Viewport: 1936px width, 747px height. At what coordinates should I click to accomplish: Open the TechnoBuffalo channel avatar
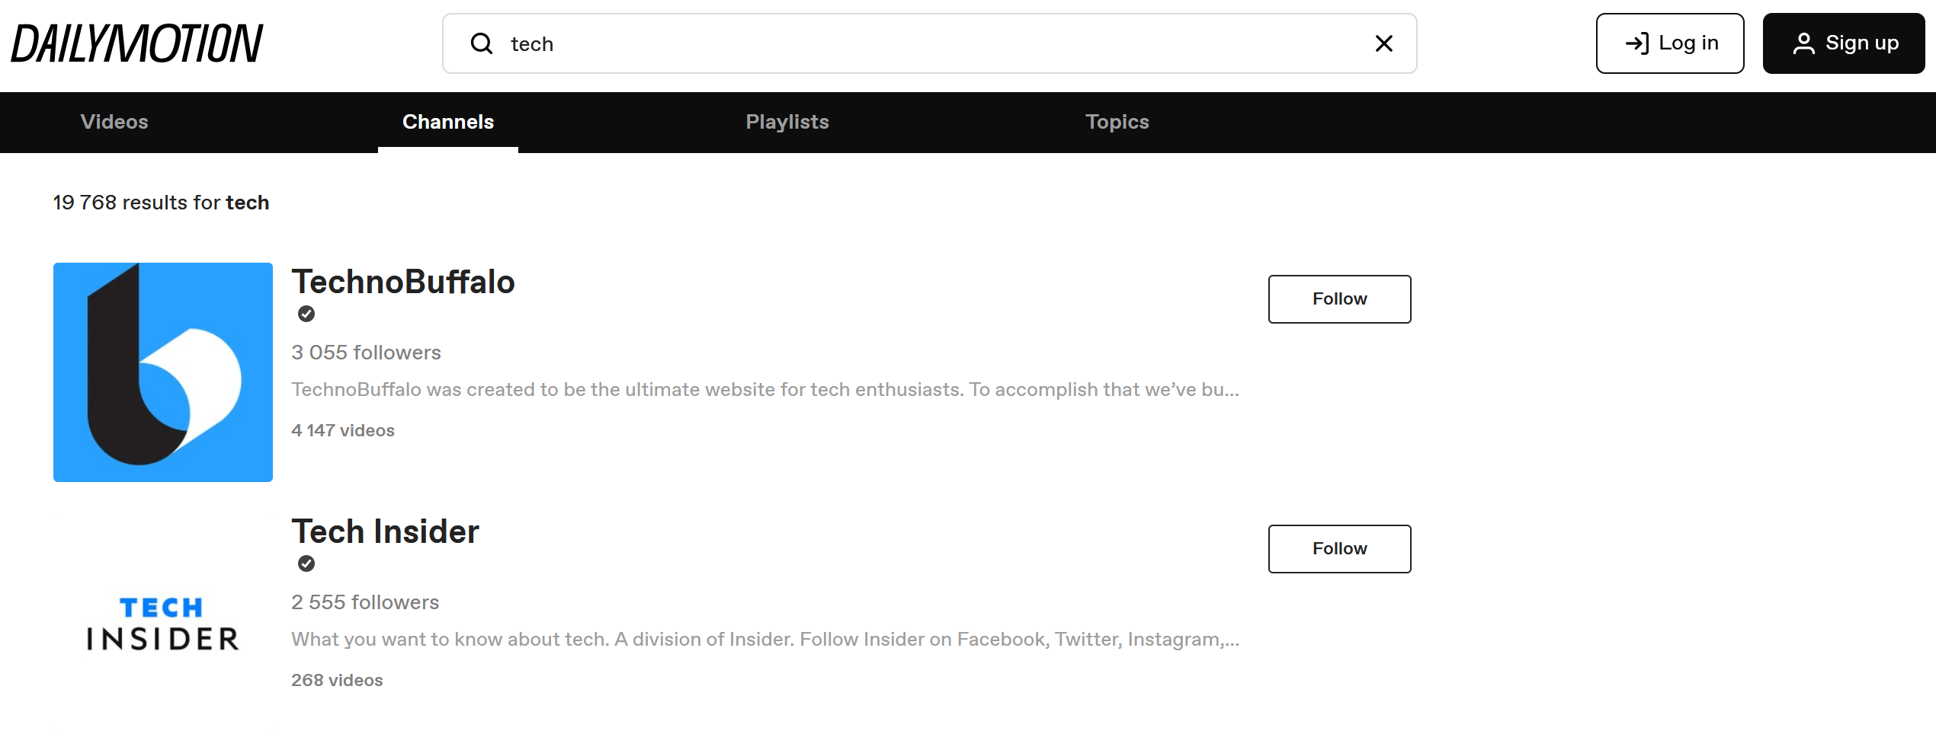point(163,372)
